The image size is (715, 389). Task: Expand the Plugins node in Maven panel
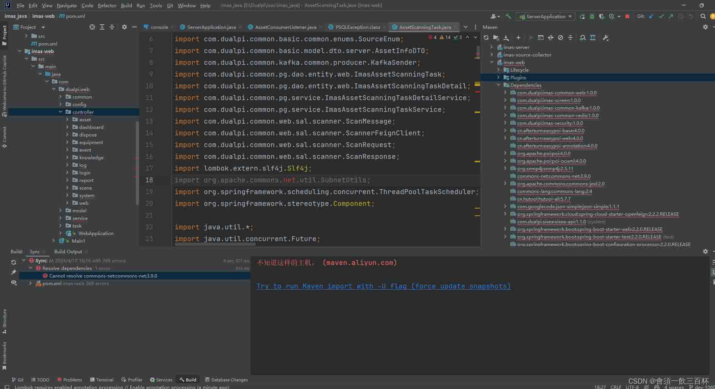pos(498,77)
